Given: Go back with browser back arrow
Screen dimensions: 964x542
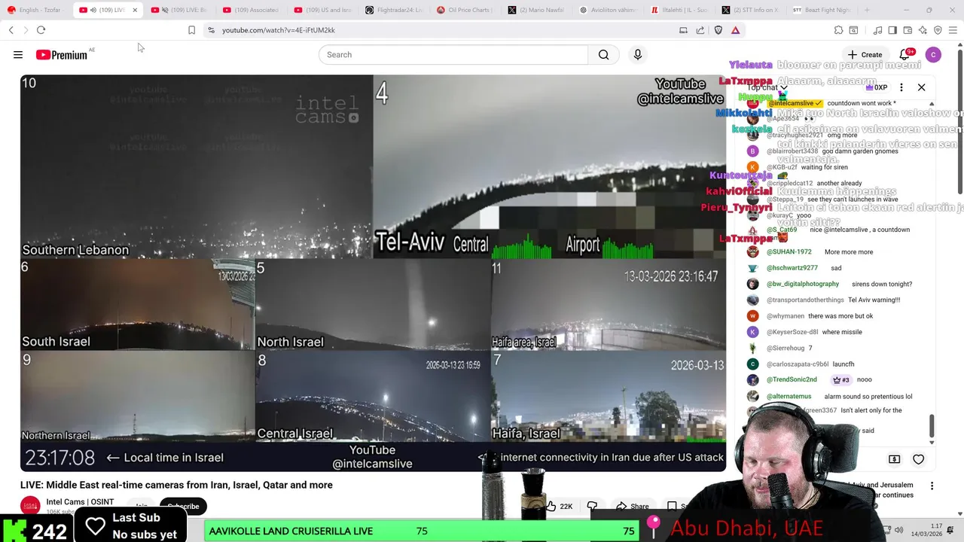Looking at the screenshot, I should tap(11, 30).
